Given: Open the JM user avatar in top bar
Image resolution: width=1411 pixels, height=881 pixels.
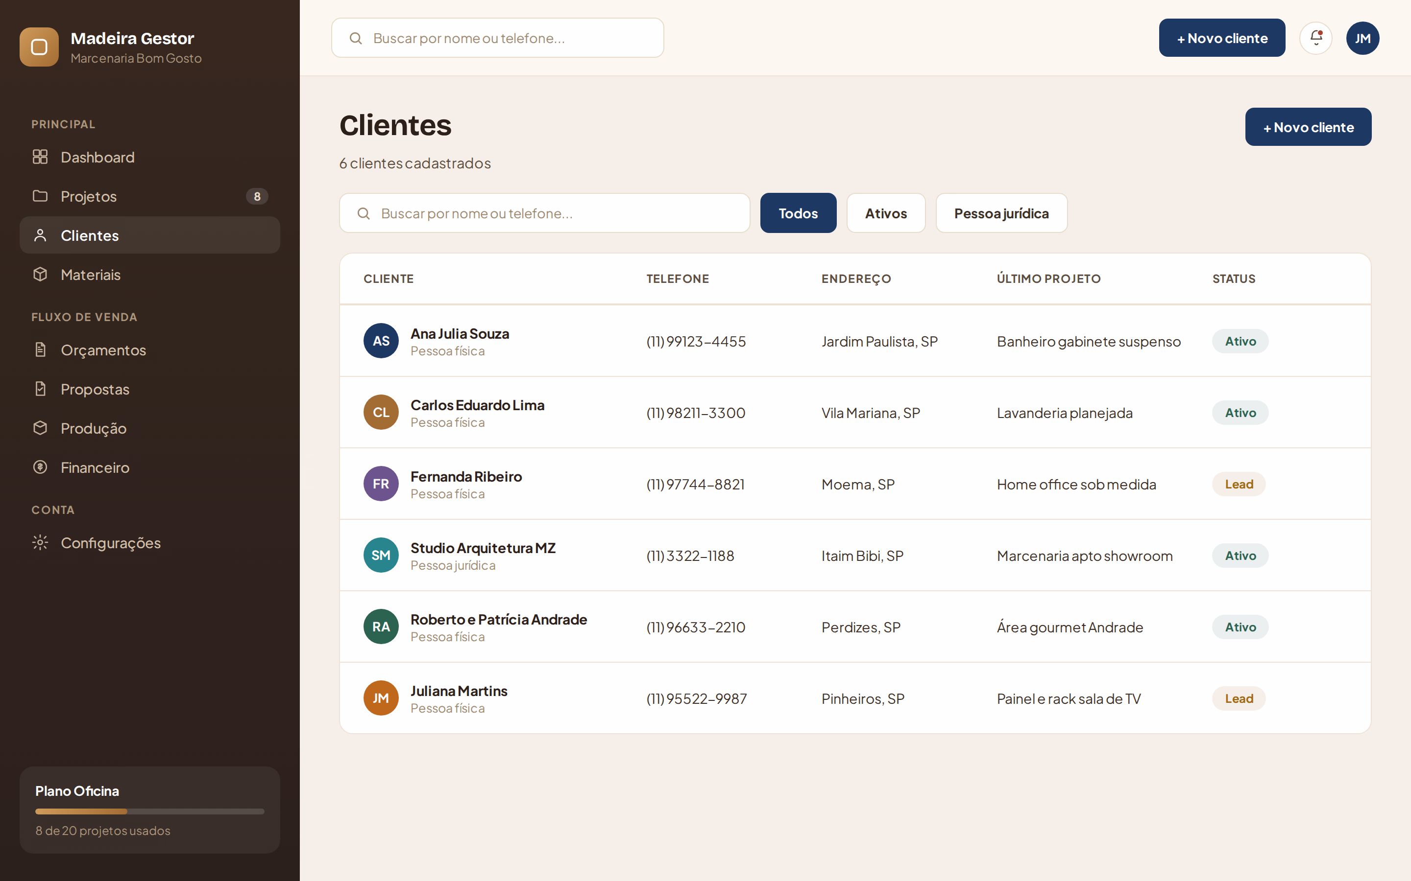Looking at the screenshot, I should point(1362,38).
